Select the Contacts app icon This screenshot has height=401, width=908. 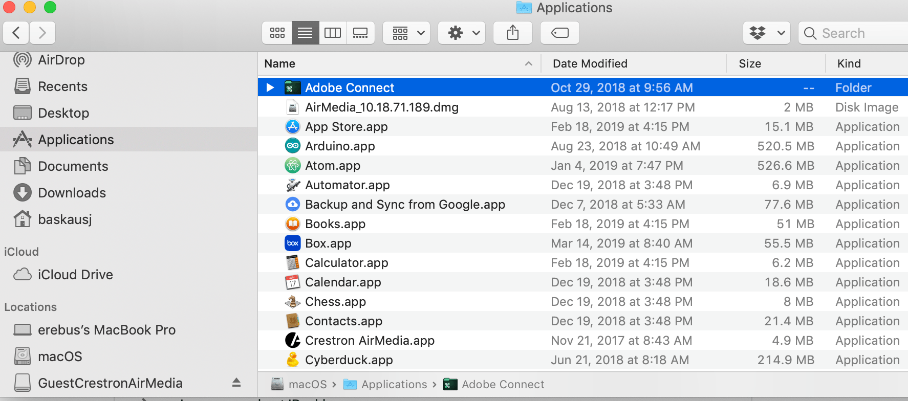(x=292, y=321)
